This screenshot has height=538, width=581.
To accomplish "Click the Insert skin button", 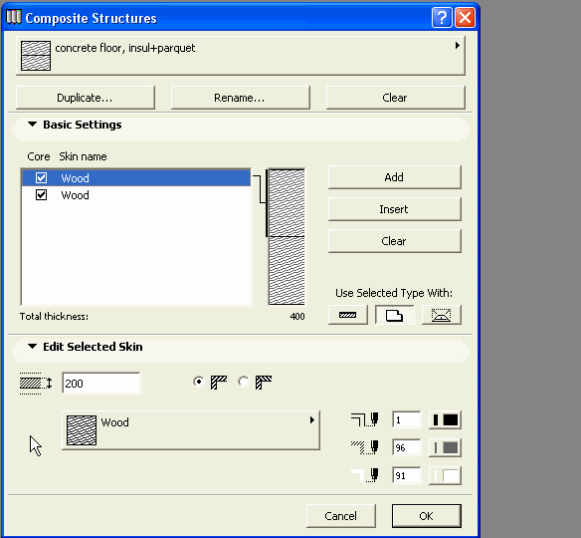I will pyautogui.click(x=395, y=209).
